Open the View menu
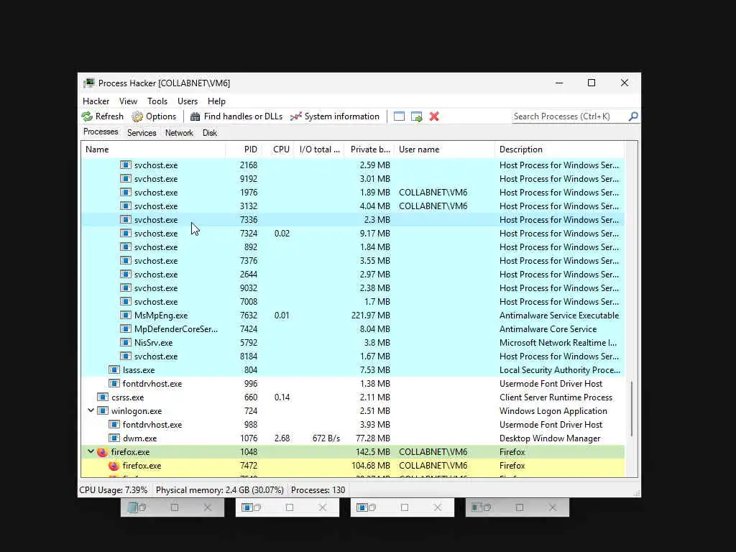 [x=128, y=101]
